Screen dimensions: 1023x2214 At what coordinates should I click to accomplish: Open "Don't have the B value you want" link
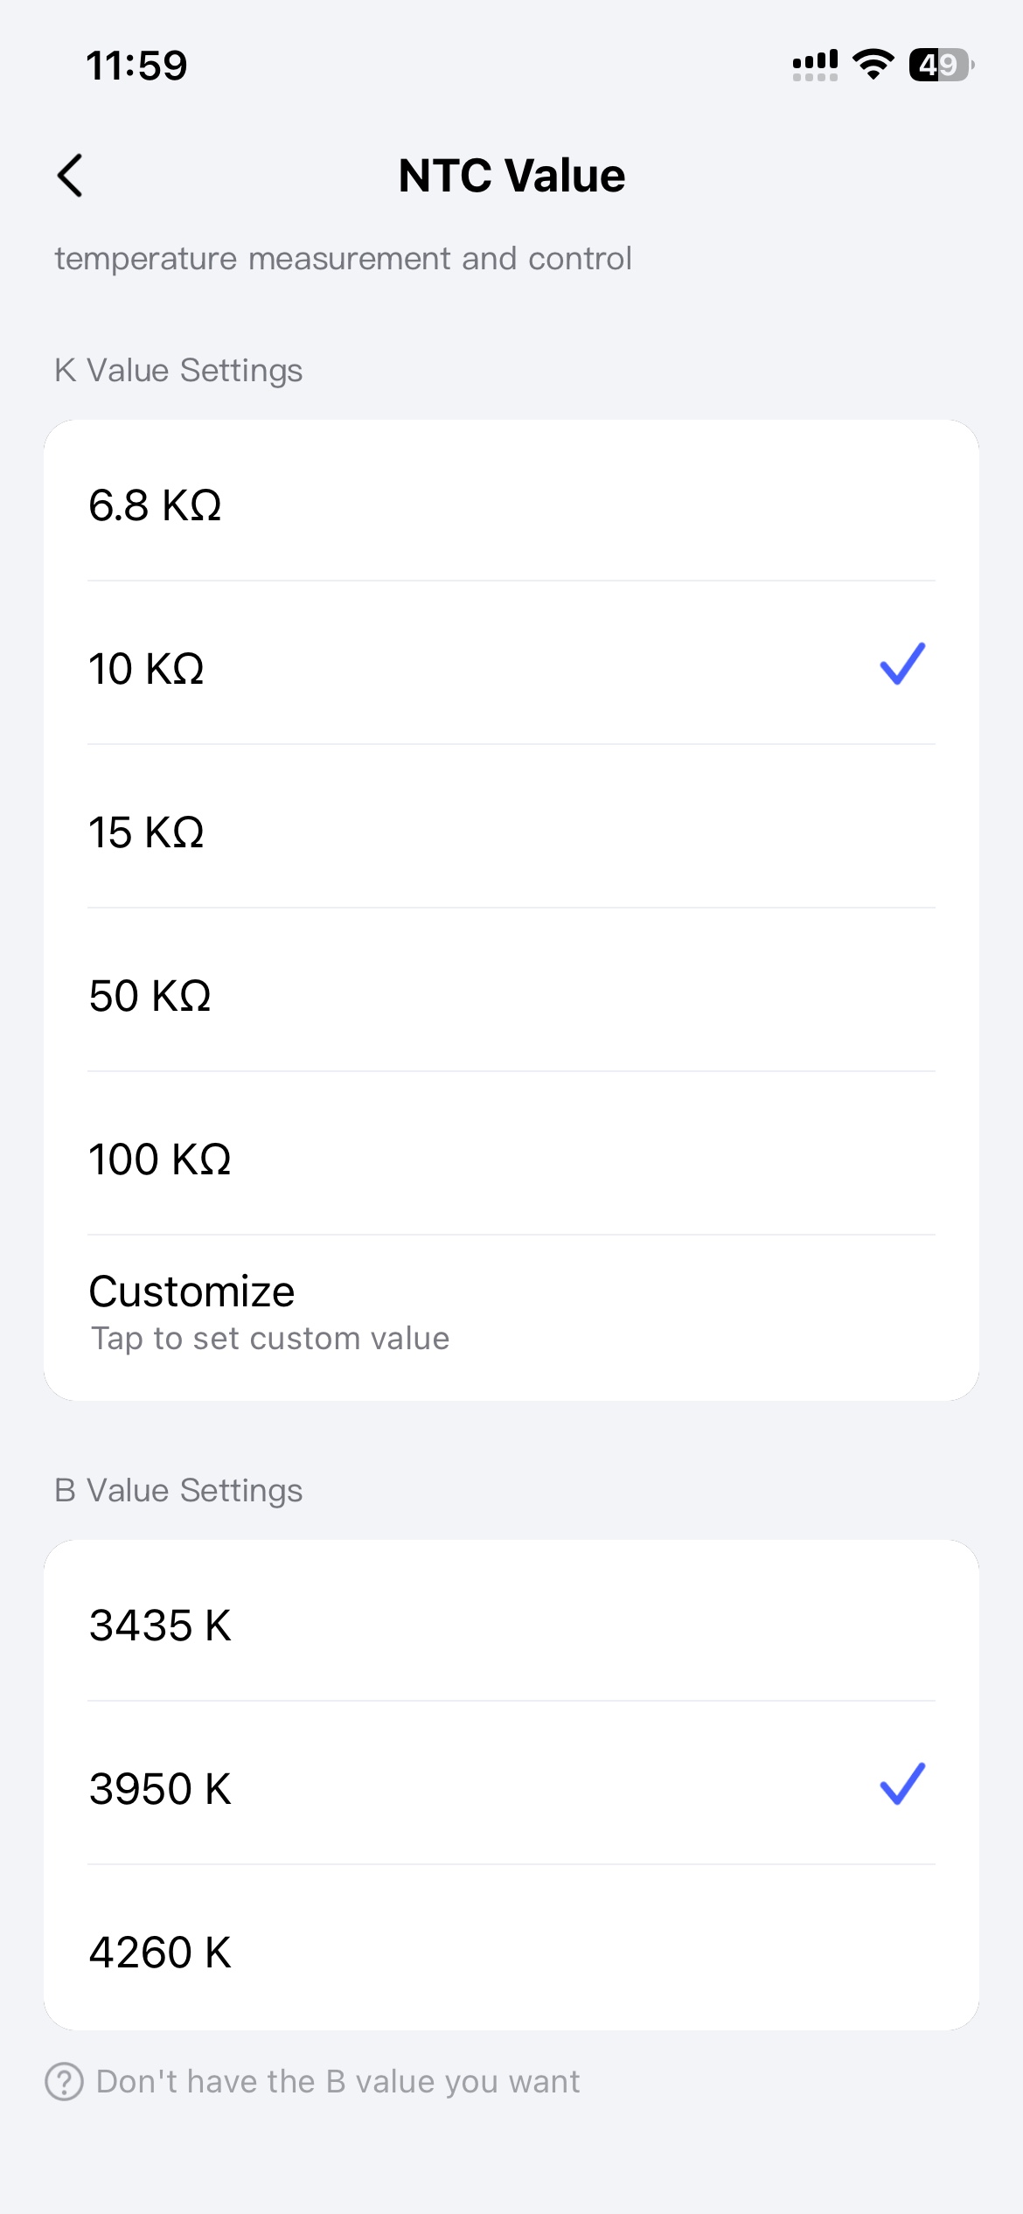click(x=338, y=2082)
